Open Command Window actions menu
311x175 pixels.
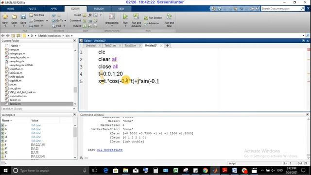pyautogui.click(x=308, y=115)
